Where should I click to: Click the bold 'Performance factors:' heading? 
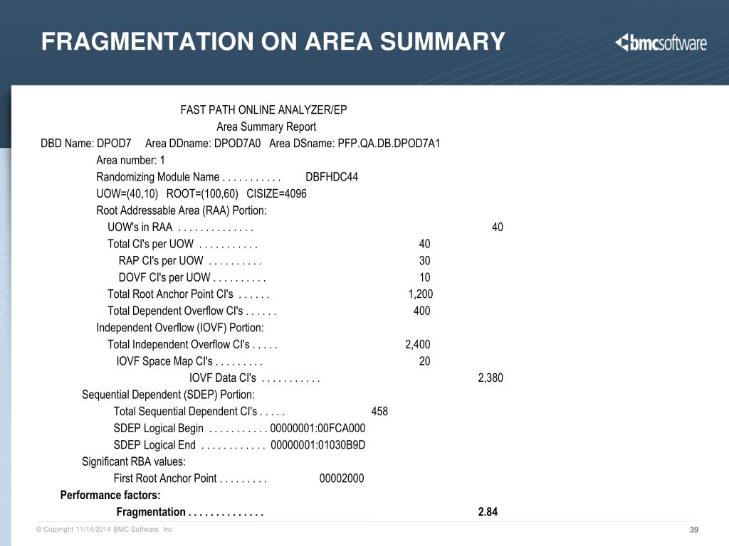[x=110, y=495]
